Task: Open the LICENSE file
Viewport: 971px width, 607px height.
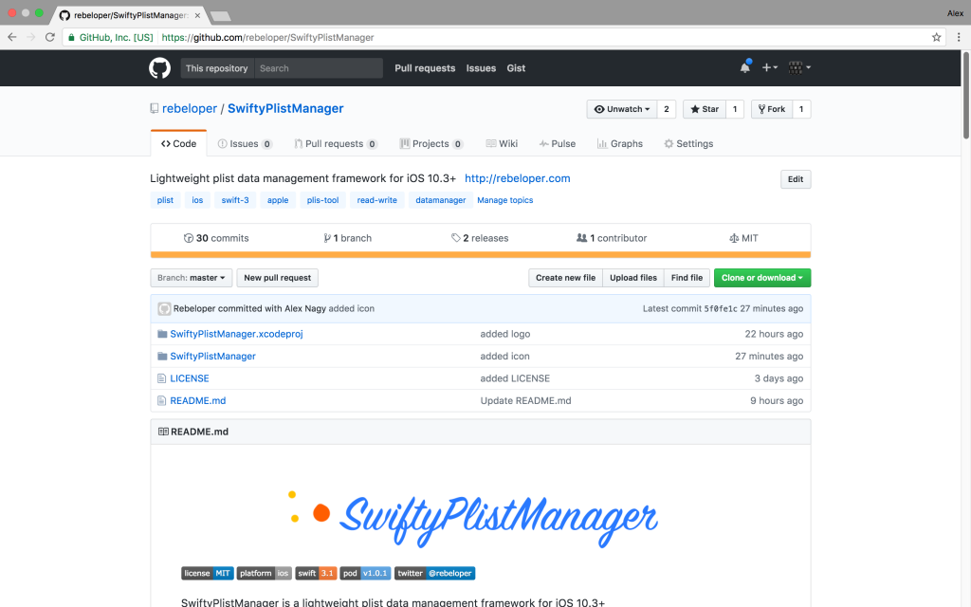Action: pyautogui.click(x=190, y=378)
